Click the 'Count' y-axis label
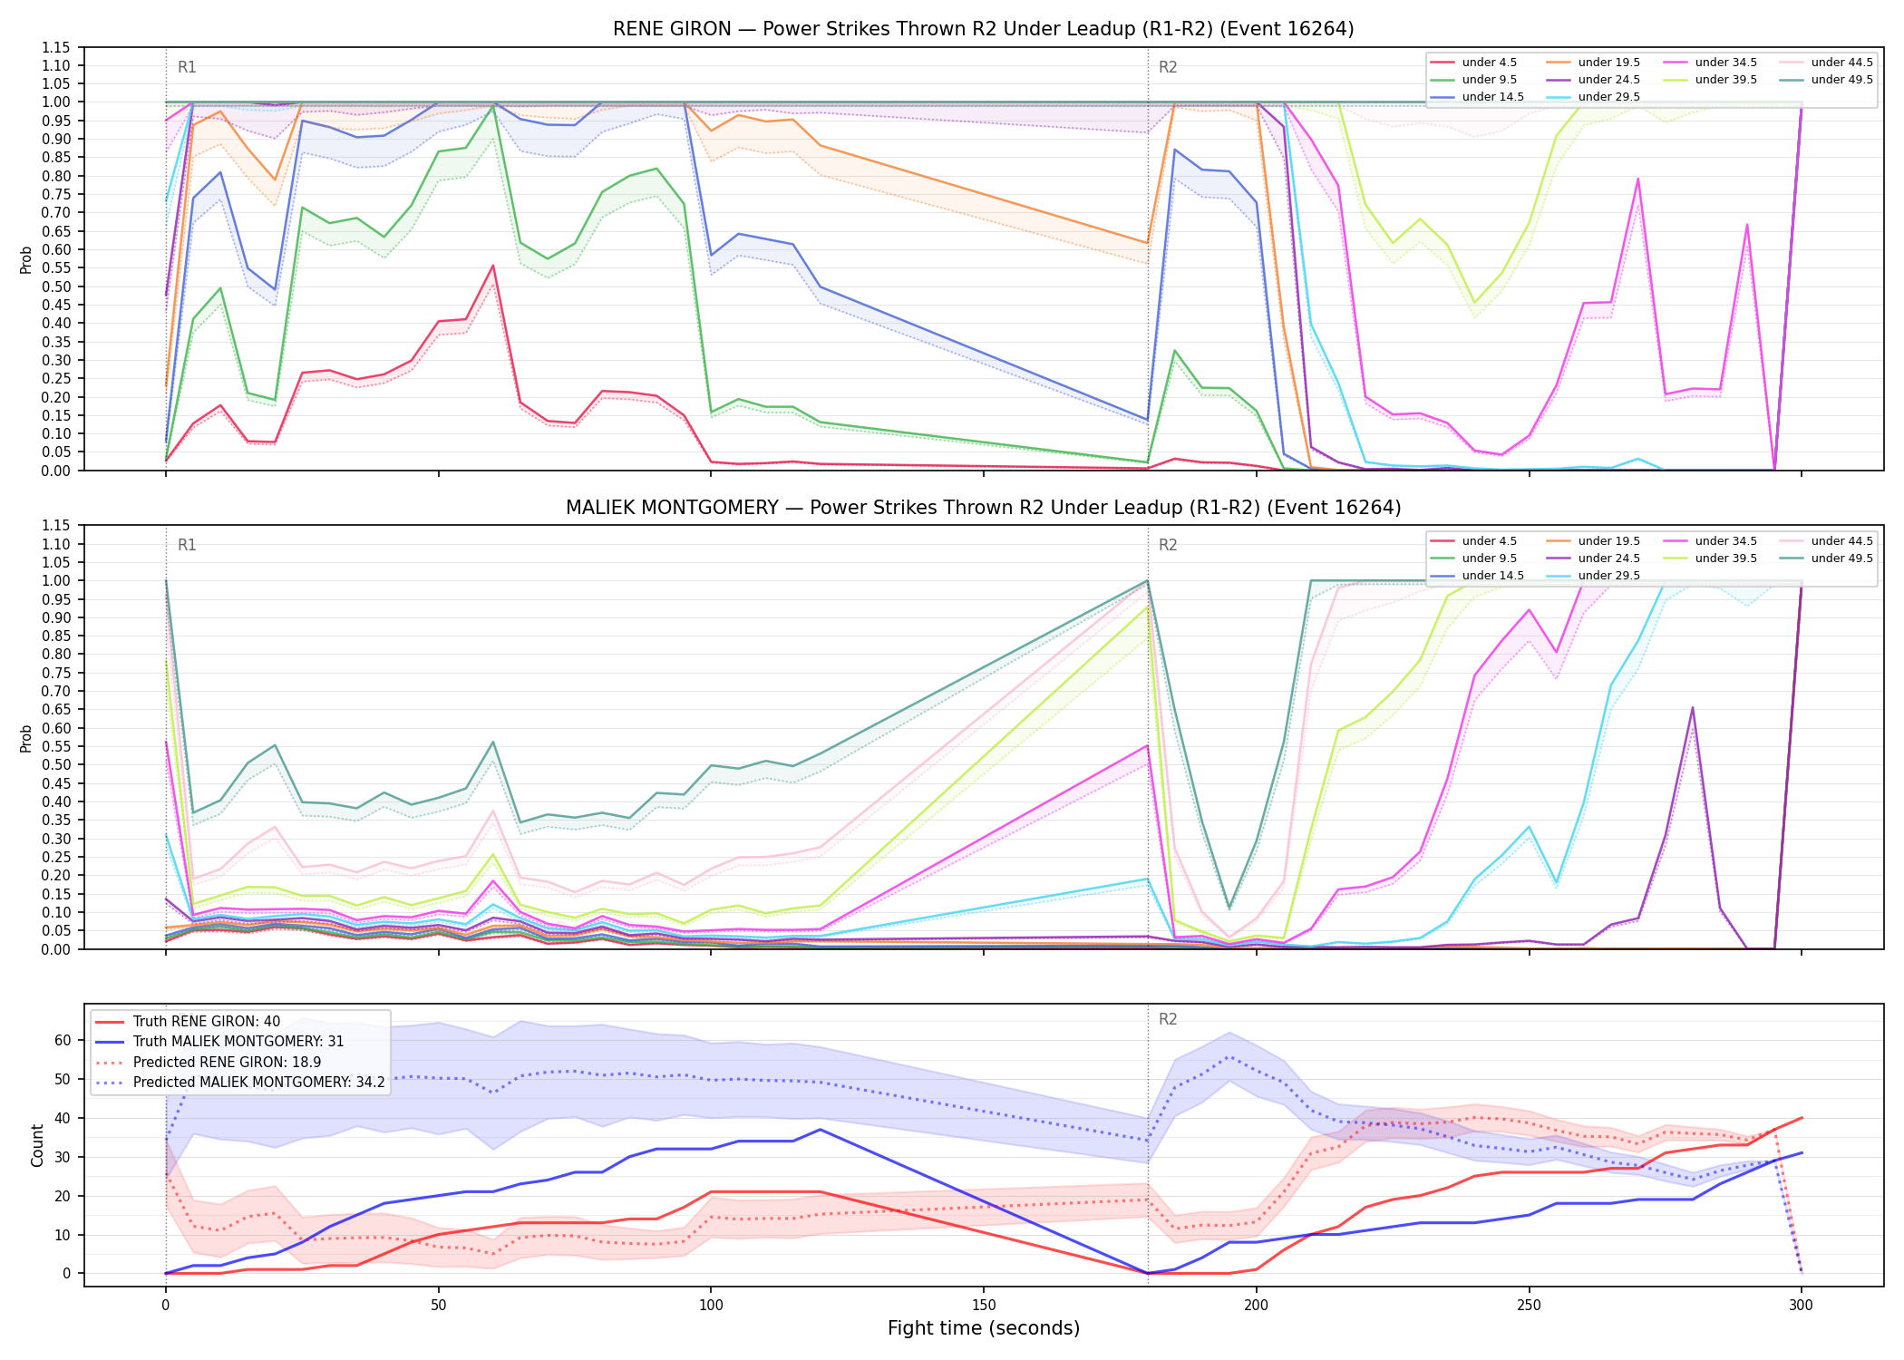The image size is (1904, 1360). 37,1145
